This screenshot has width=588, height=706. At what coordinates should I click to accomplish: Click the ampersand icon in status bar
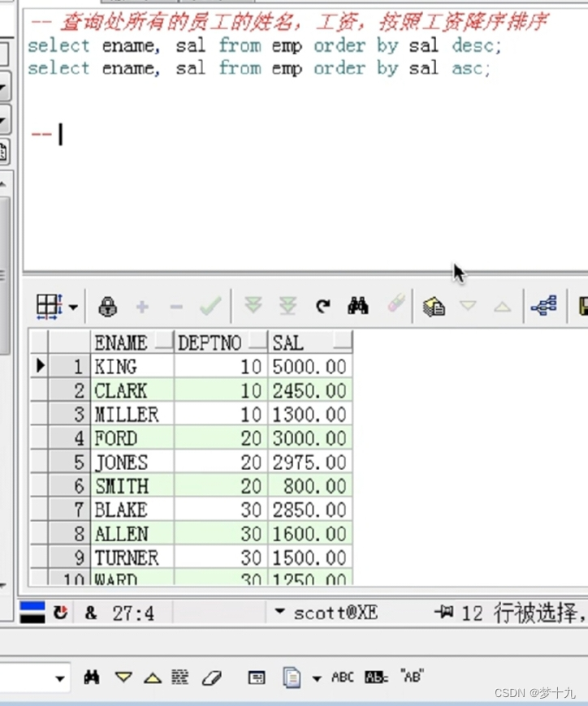coord(91,613)
